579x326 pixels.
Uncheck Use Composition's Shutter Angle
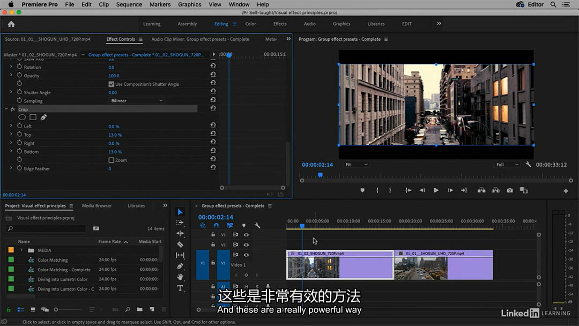pos(111,84)
